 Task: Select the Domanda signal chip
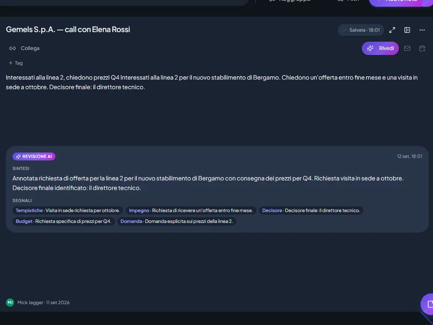coord(177,221)
